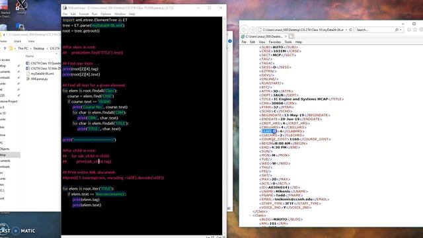Open myData04-06.xml in File Explorer
This screenshot has width=423, height=238.
(x=42, y=73)
